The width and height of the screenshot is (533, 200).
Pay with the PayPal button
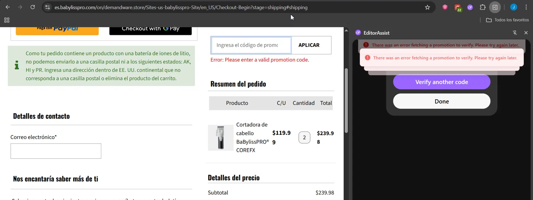(57, 30)
